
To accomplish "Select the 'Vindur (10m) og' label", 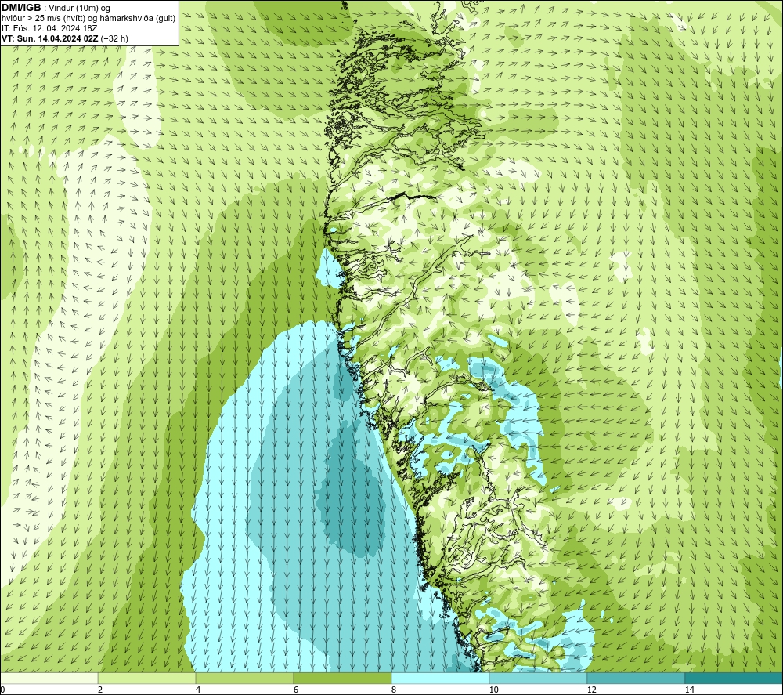I will [x=81, y=9].
